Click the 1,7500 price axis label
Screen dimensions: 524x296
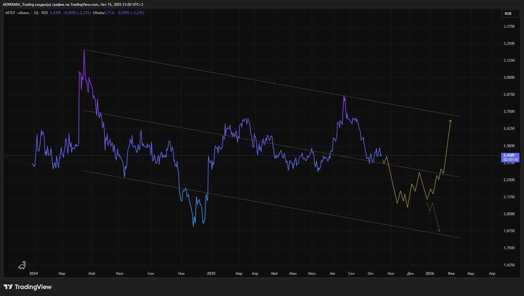509,248
